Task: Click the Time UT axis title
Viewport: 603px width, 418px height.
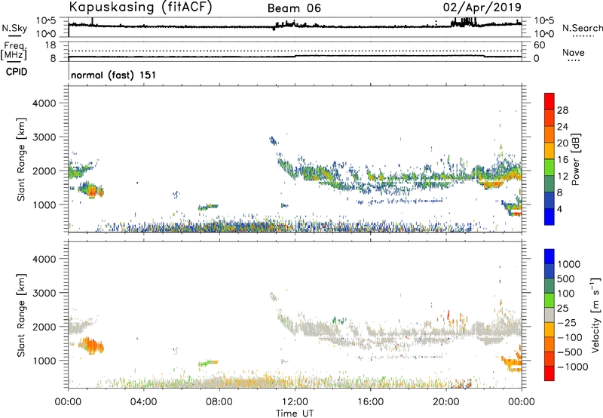Action: tap(295, 413)
